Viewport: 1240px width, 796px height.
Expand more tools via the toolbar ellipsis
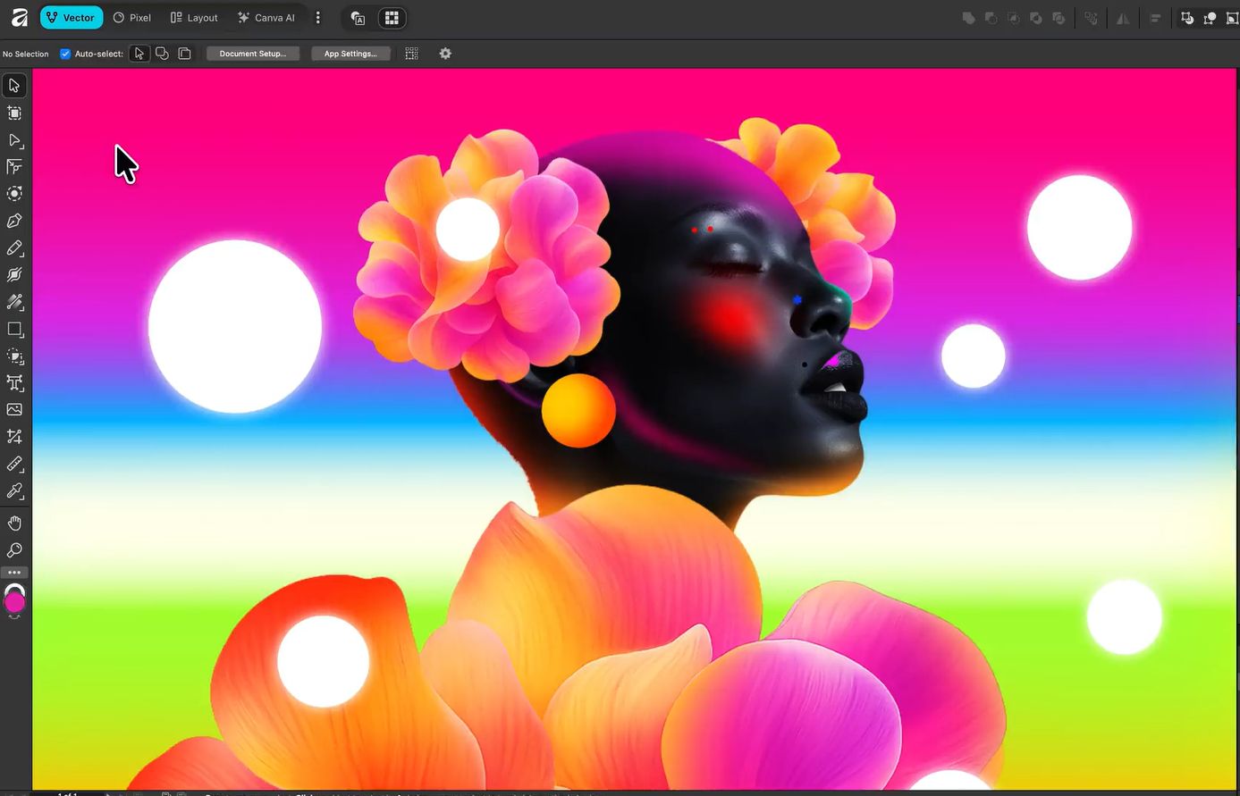14,573
